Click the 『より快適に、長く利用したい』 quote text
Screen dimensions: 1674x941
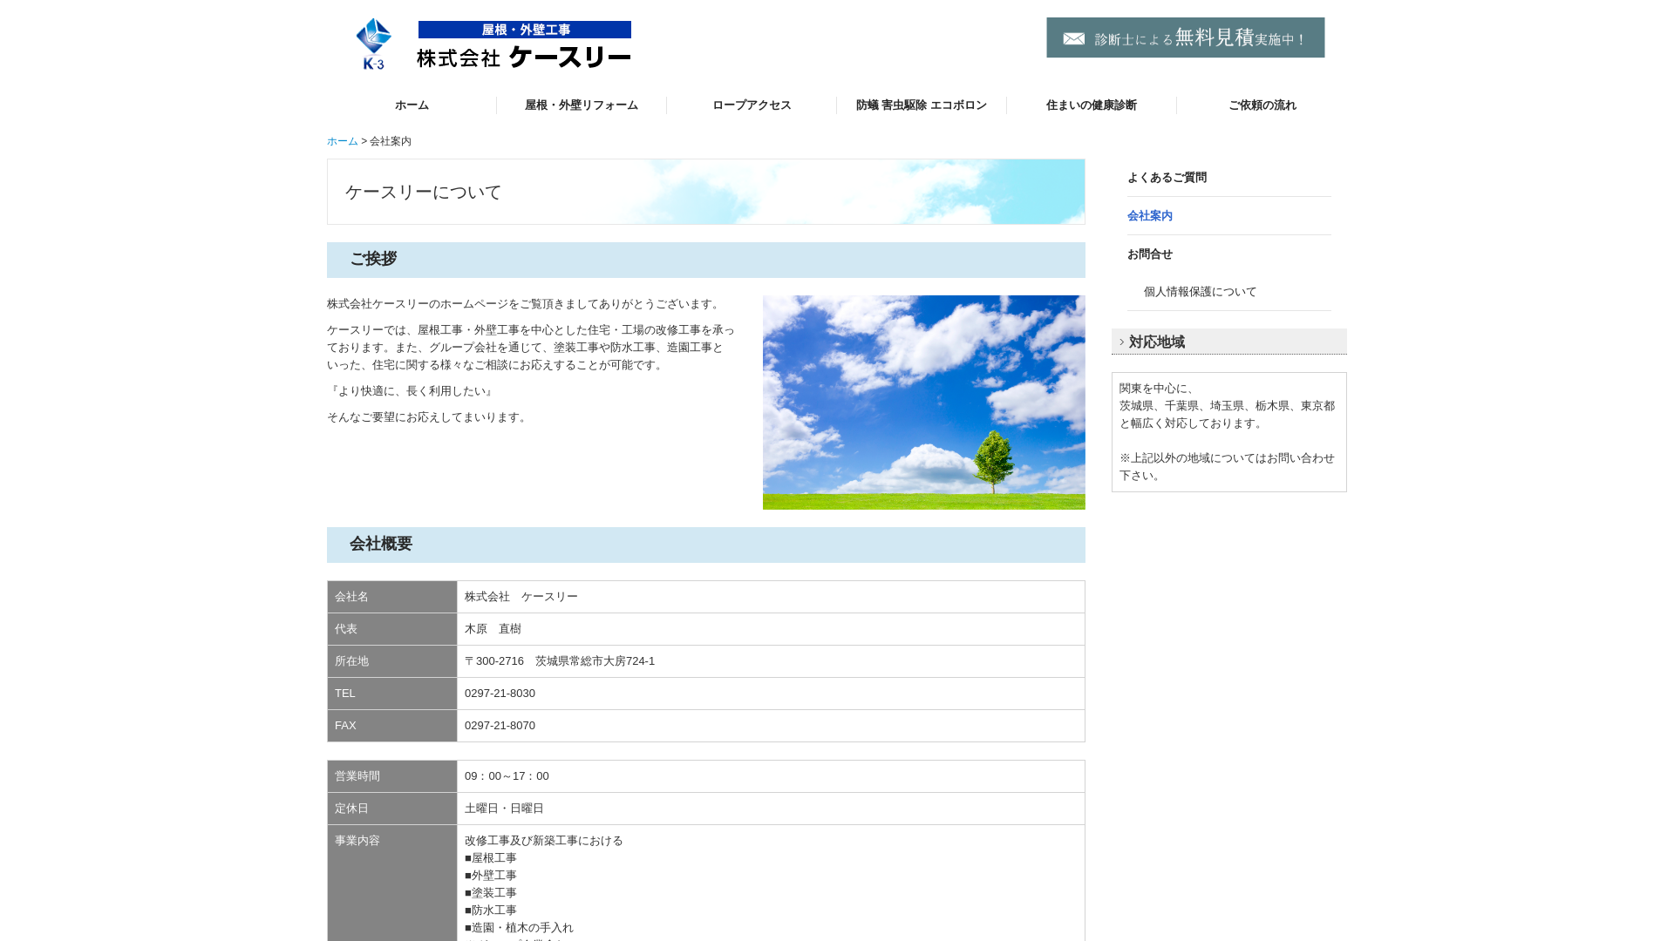(x=411, y=391)
